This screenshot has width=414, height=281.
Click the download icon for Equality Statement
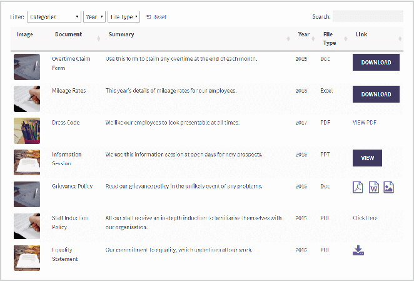tap(358, 250)
